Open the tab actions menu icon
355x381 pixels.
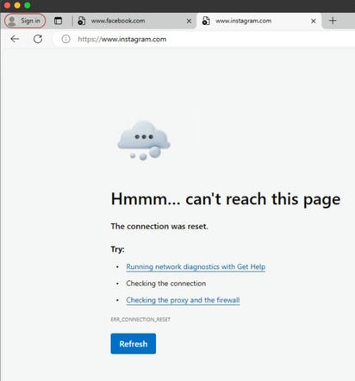click(x=58, y=21)
